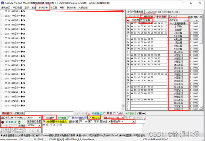The image size is (205, 141).
Task: Open the 加校验 None checksum dropdown
Action: coord(133,121)
